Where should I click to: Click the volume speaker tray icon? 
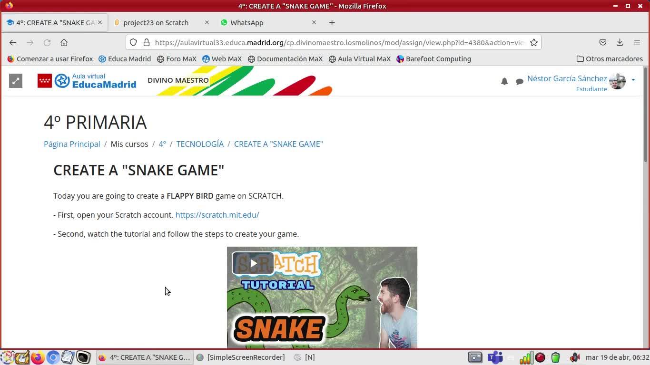[574, 357]
